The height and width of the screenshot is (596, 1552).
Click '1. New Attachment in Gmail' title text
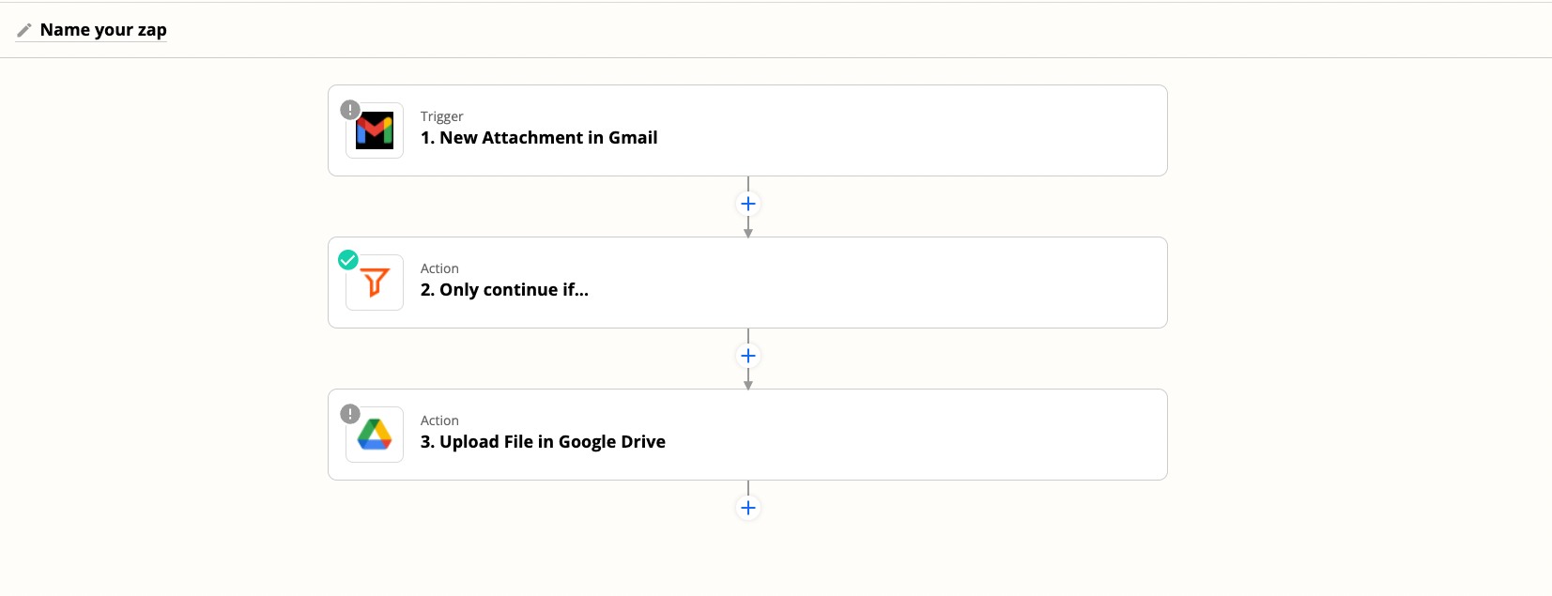(539, 138)
